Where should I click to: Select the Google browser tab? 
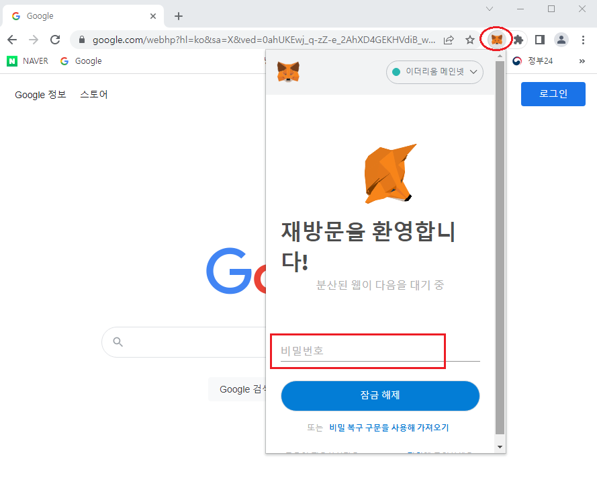coord(83,16)
